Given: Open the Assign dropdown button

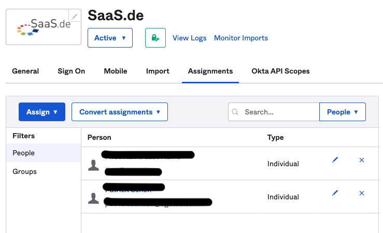Looking at the screenshot, I should 42,112.
